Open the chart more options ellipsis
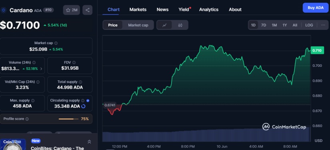Viewport: 330px width, 150px height. [323, 25]
